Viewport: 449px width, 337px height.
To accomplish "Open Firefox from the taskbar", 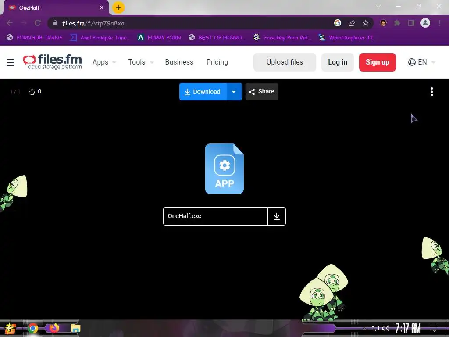I will coord(54,328).
